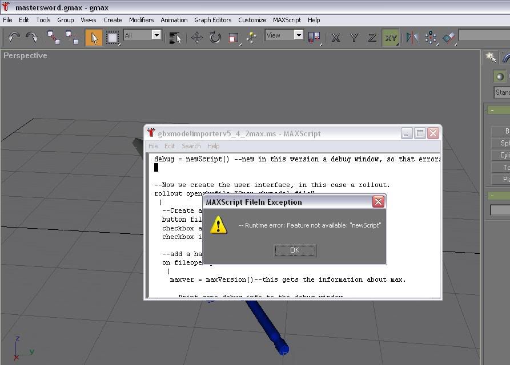This screenshot has width=510, height=365.
Task: Open Select by Name list tool
Action: (175, 38)
